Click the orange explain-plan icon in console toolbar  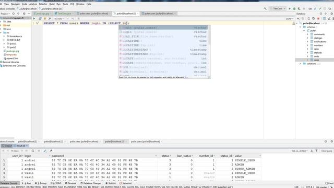coord(45,19)
